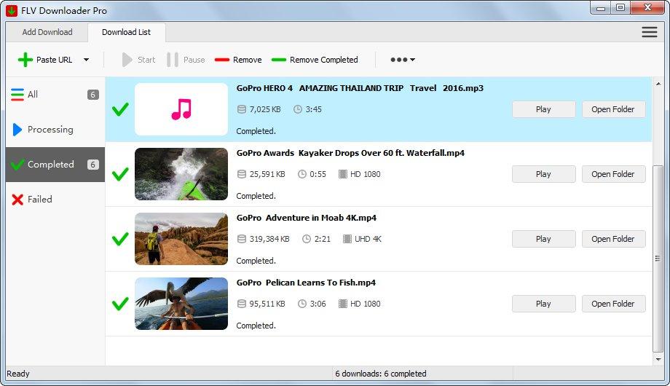670x386 pixels.
Task: Click clock icon beside 3:45 duration
Action: click(x=298, y=109)
